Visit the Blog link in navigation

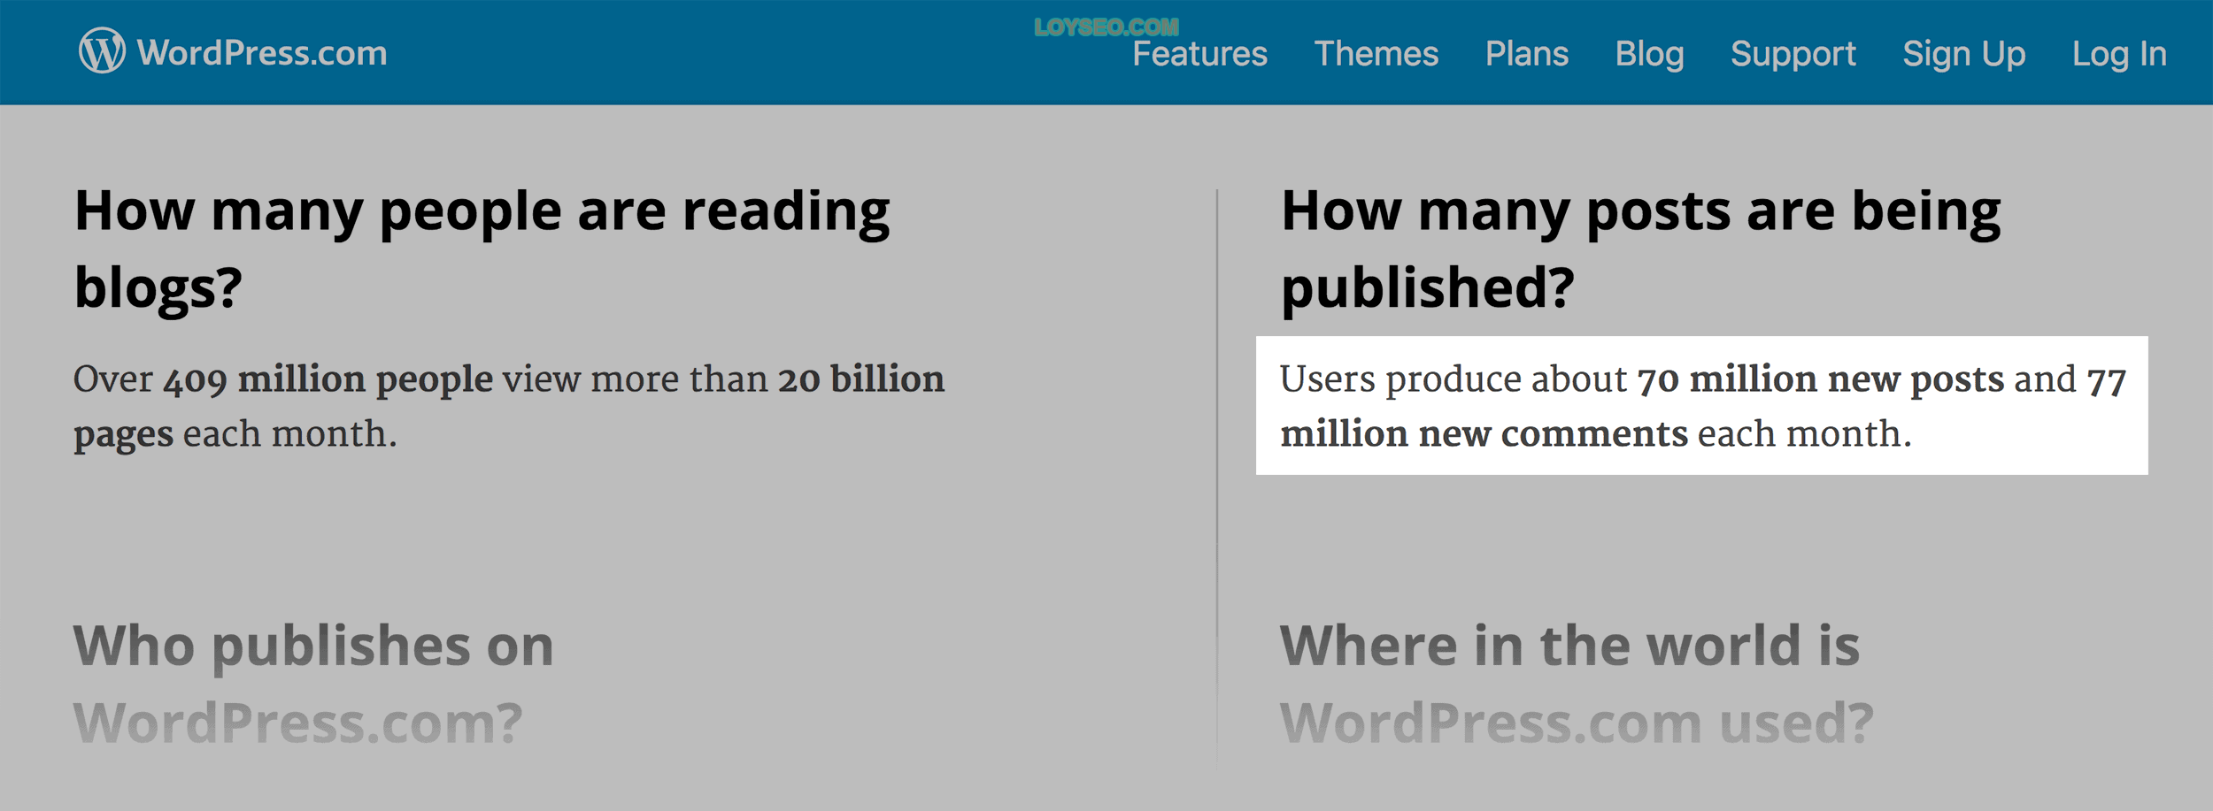point(1649,54)
